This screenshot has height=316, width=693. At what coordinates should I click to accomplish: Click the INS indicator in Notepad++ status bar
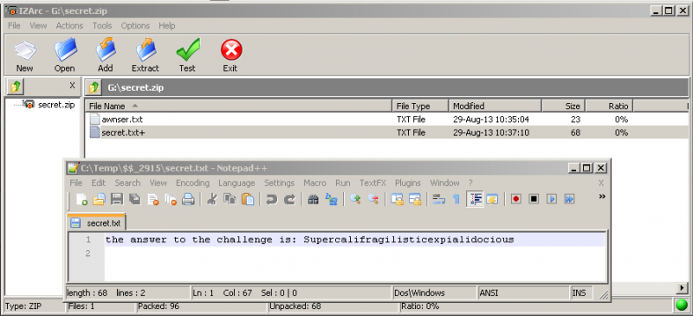pos(579,293)
